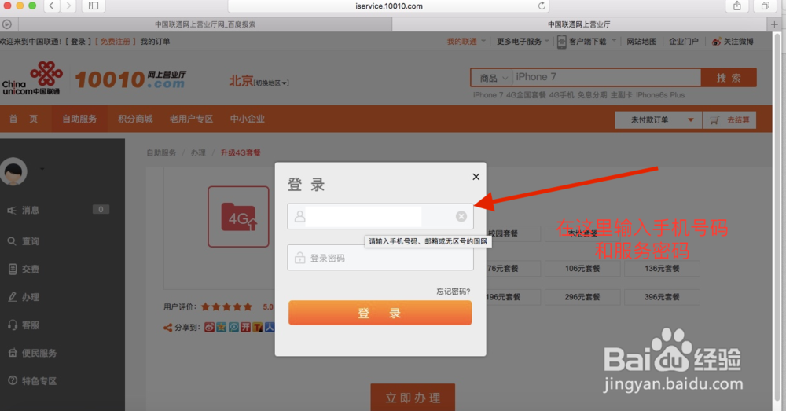Open 老用户专区 nav item
Image resolution: width=786 pixels, height=411 pixels.
[x=191, y=119]
